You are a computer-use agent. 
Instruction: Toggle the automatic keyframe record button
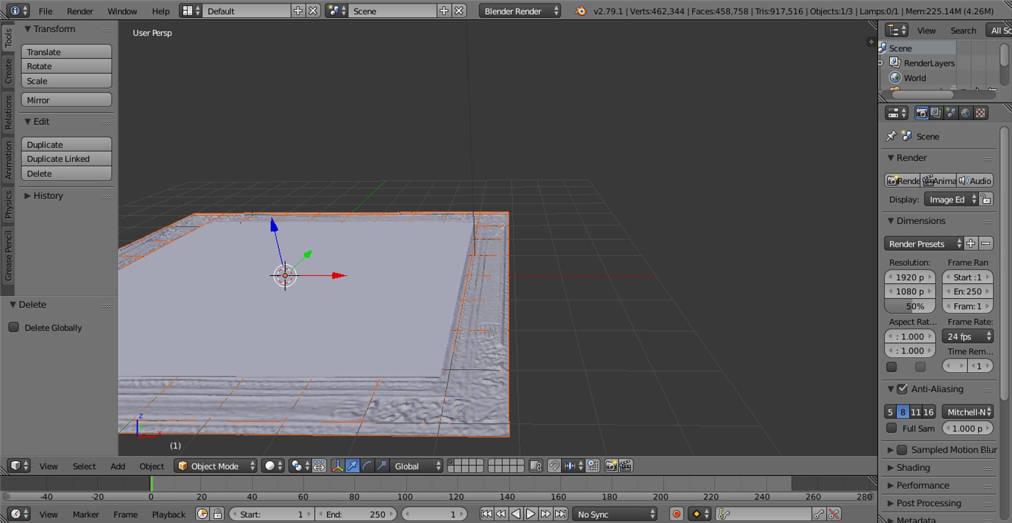pyautogui.click(x=677, y=514)
